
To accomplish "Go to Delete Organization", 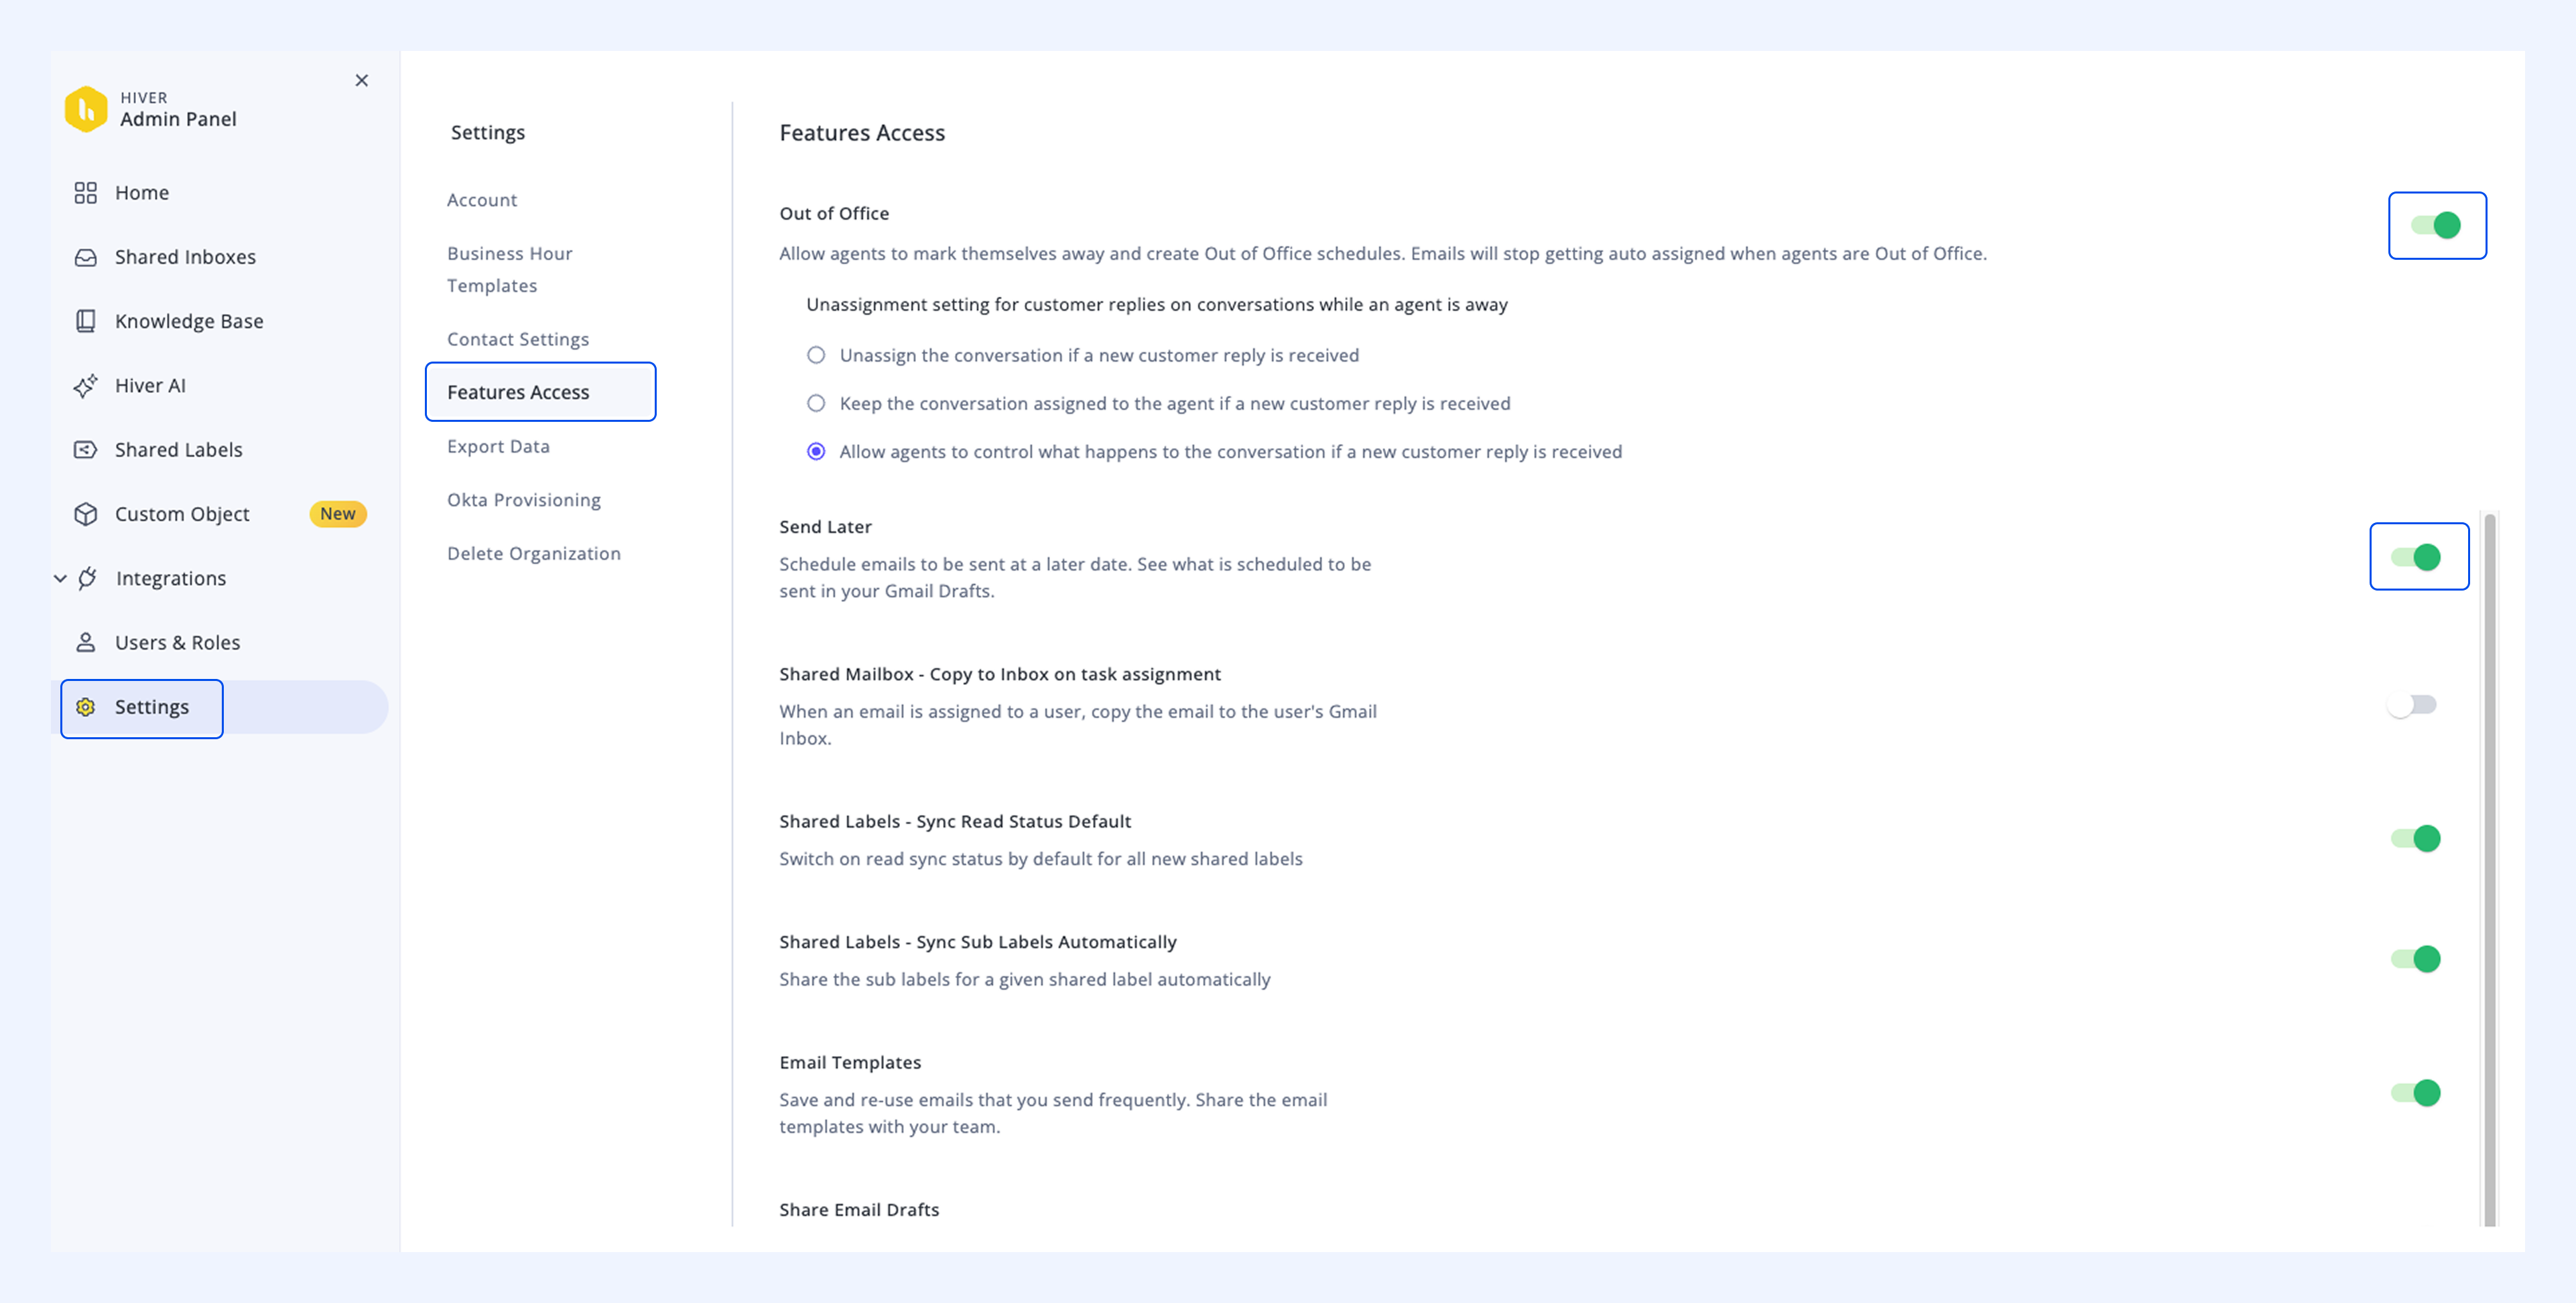I will coord(534,552).
